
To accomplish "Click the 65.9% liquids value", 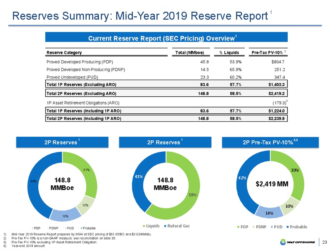I will [236, 70].
